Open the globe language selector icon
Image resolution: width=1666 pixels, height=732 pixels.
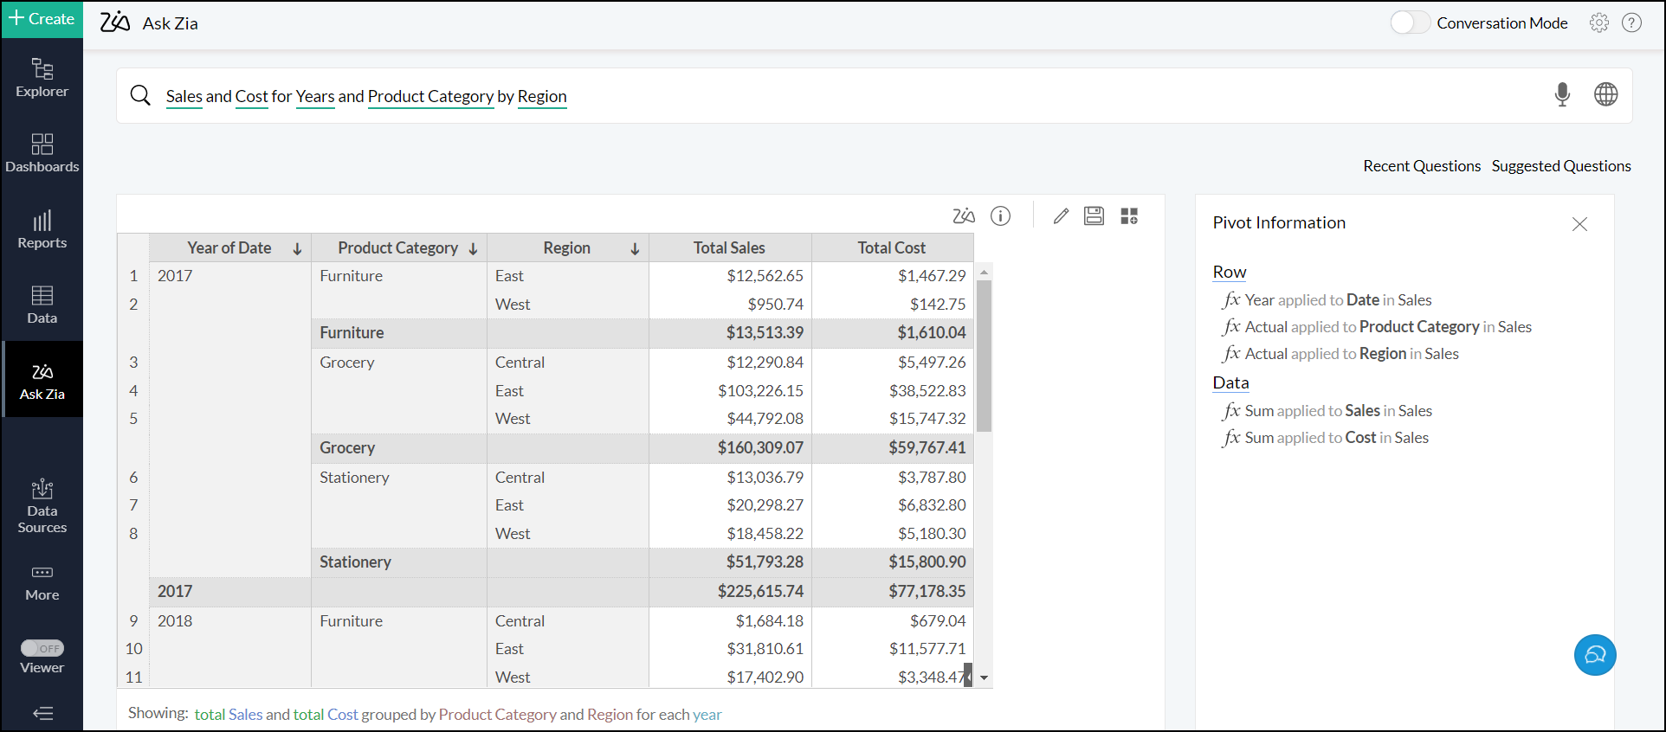click(x=1605, y=94)
